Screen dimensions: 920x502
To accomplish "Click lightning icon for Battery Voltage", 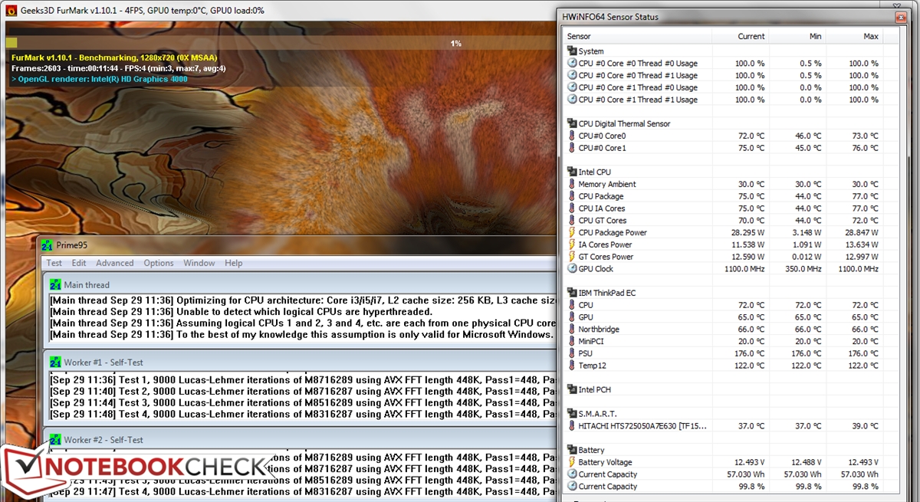I will pyautogui.click(x=572, y=462).
